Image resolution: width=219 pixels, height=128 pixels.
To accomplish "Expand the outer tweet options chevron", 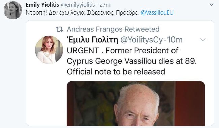I will [x=211, y=5].
